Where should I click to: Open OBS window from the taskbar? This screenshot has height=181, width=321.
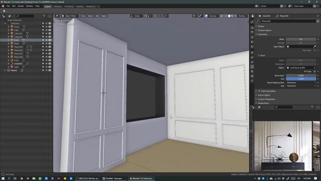click(x=87, y=178)
